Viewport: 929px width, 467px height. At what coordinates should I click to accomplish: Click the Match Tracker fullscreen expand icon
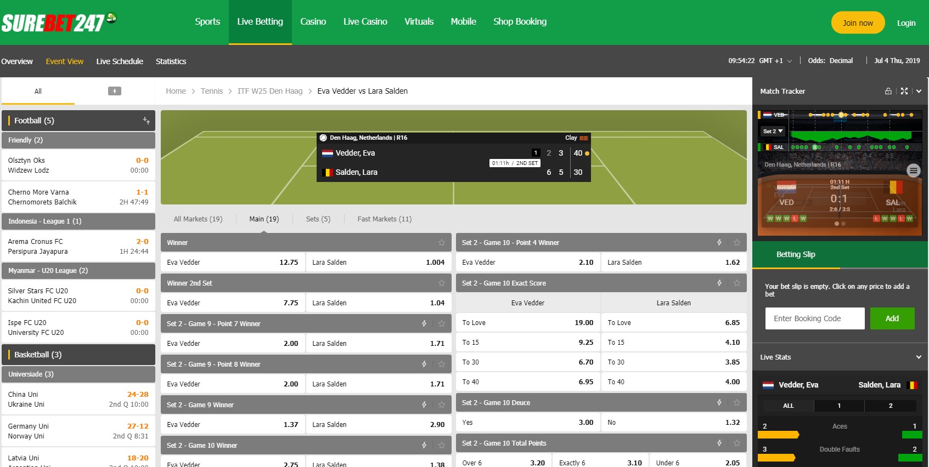[x=904, y=91]
